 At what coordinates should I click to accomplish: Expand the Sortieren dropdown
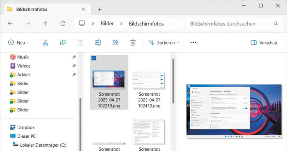(164, 42)
